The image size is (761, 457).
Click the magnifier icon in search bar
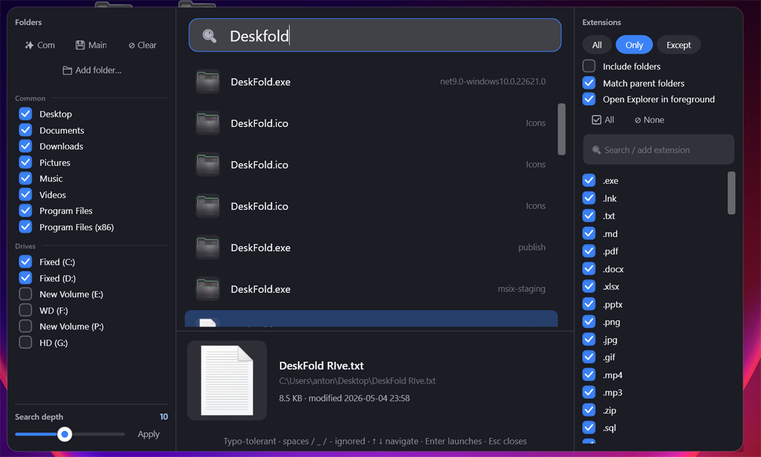coord(210,36)
